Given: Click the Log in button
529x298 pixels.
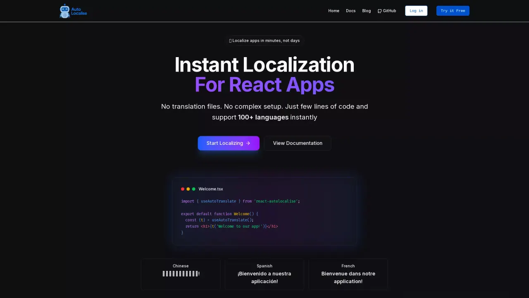Looking at the screenshot, I should 416,11.
